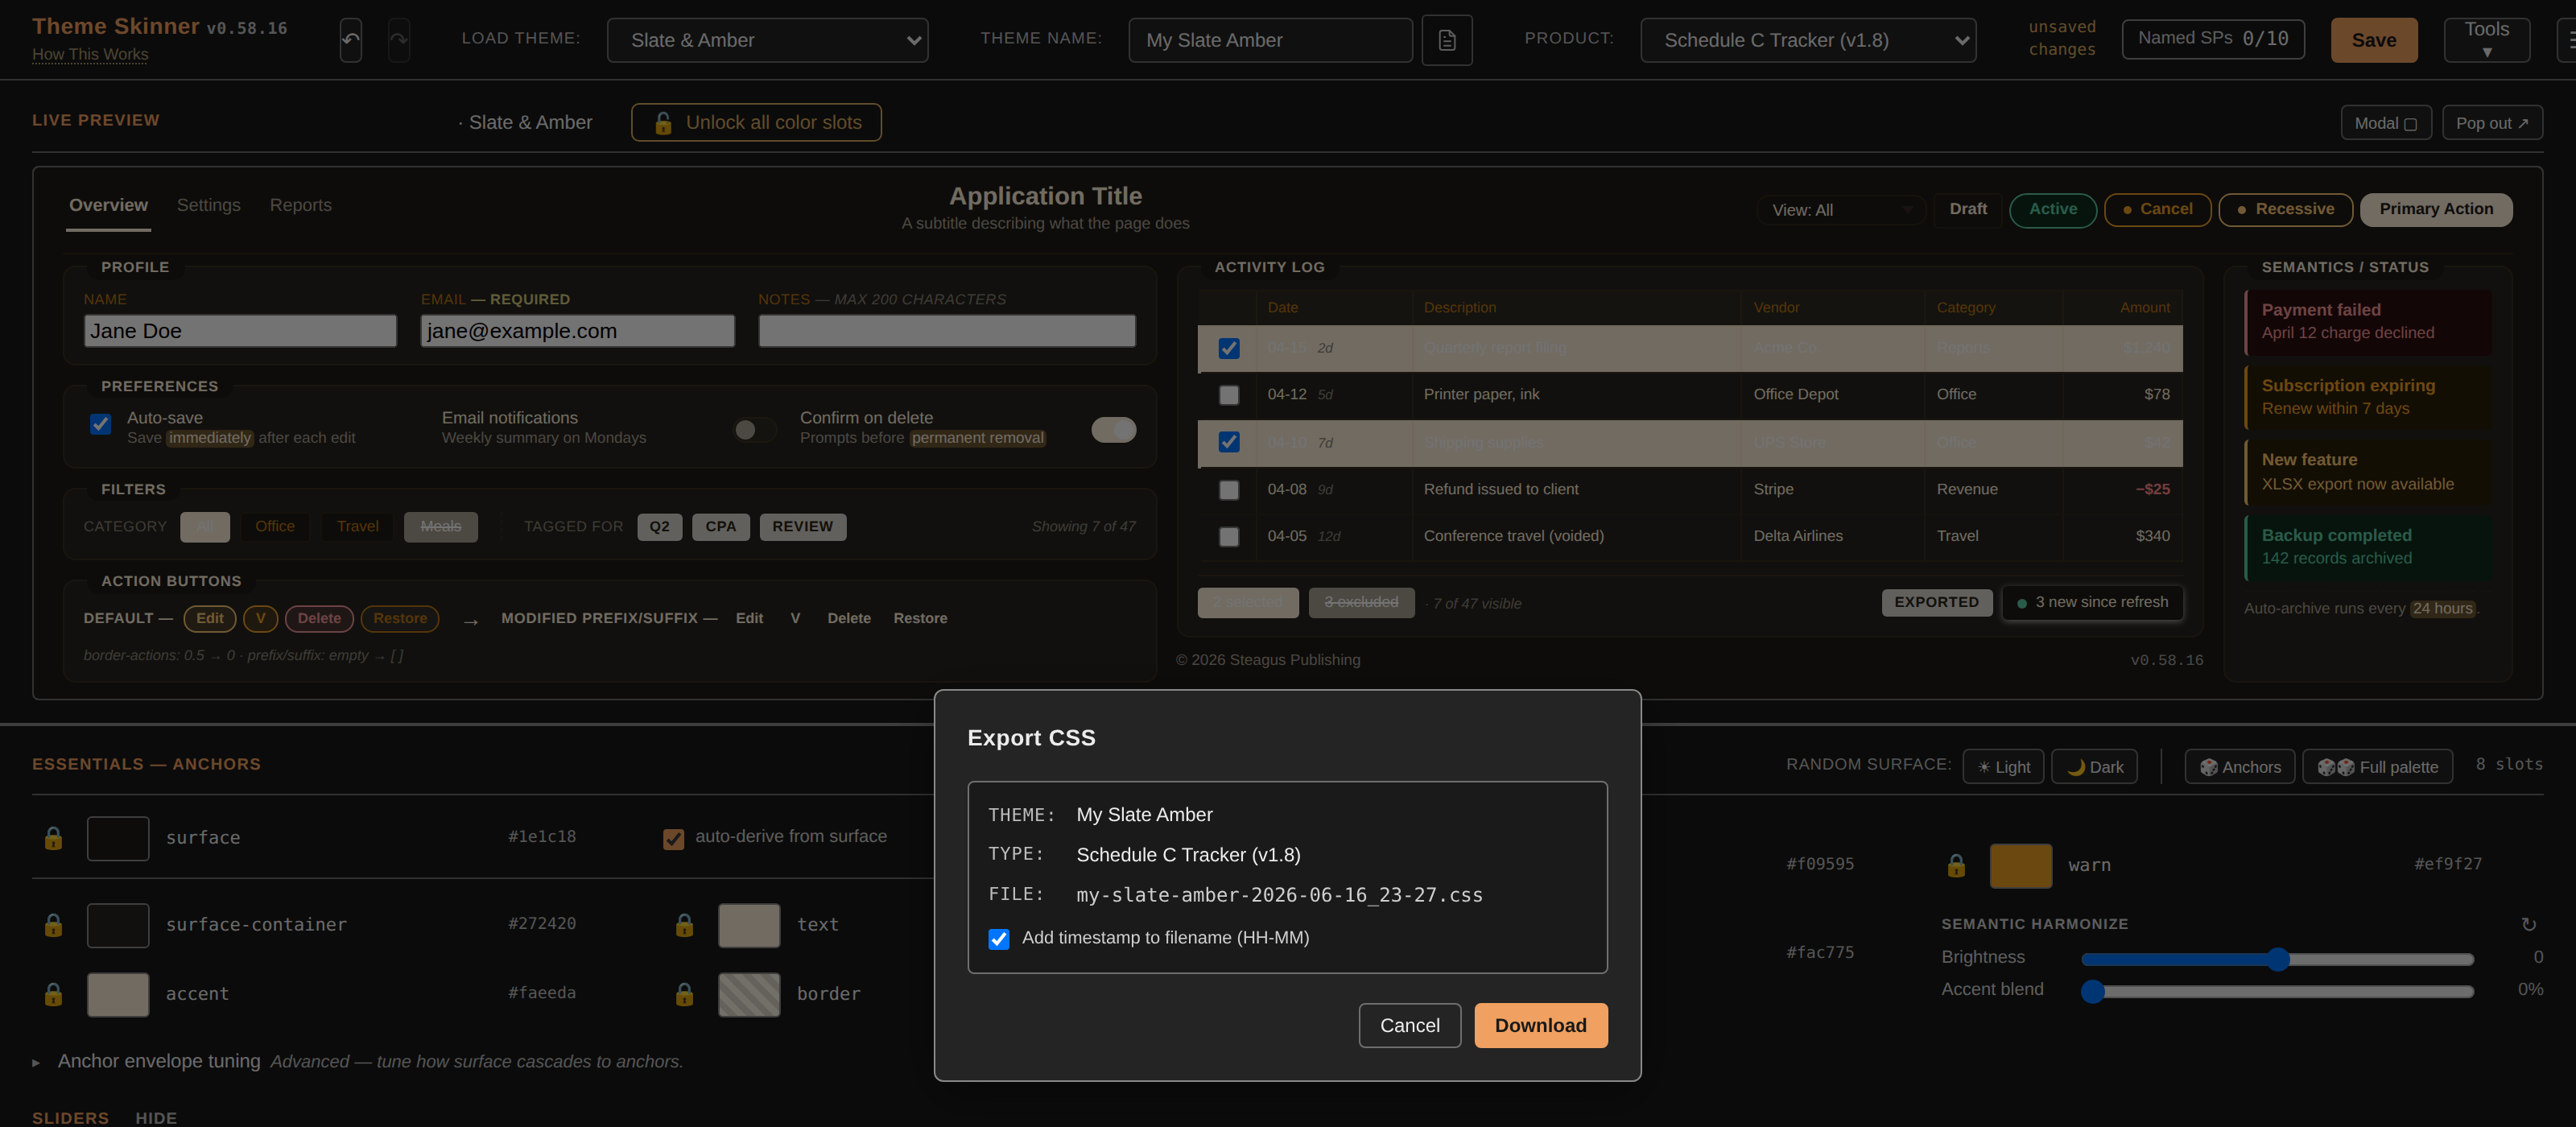Viewport: 2576px width, 1127px height.
Task: Select the Meals category filter
Action: (440, 527)
